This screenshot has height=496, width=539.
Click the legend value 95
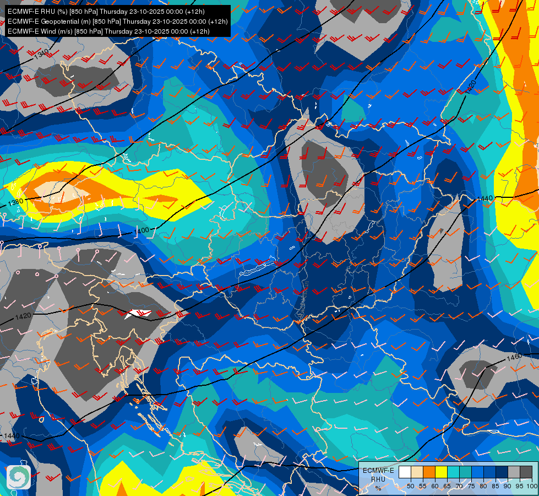[519, 486]
